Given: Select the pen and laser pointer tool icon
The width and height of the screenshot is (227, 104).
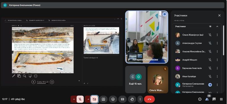Looking at the screenshot, I should (14, 76).
